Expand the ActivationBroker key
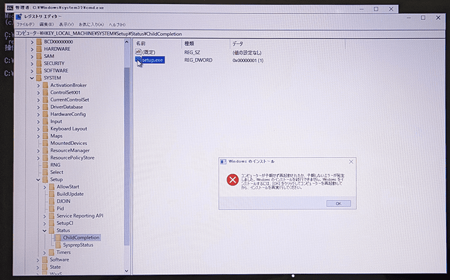 click(38, 85)
